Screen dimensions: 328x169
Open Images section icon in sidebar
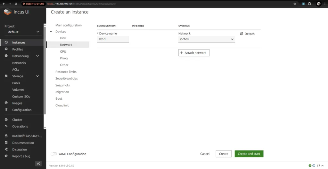(x=6, y=103)
